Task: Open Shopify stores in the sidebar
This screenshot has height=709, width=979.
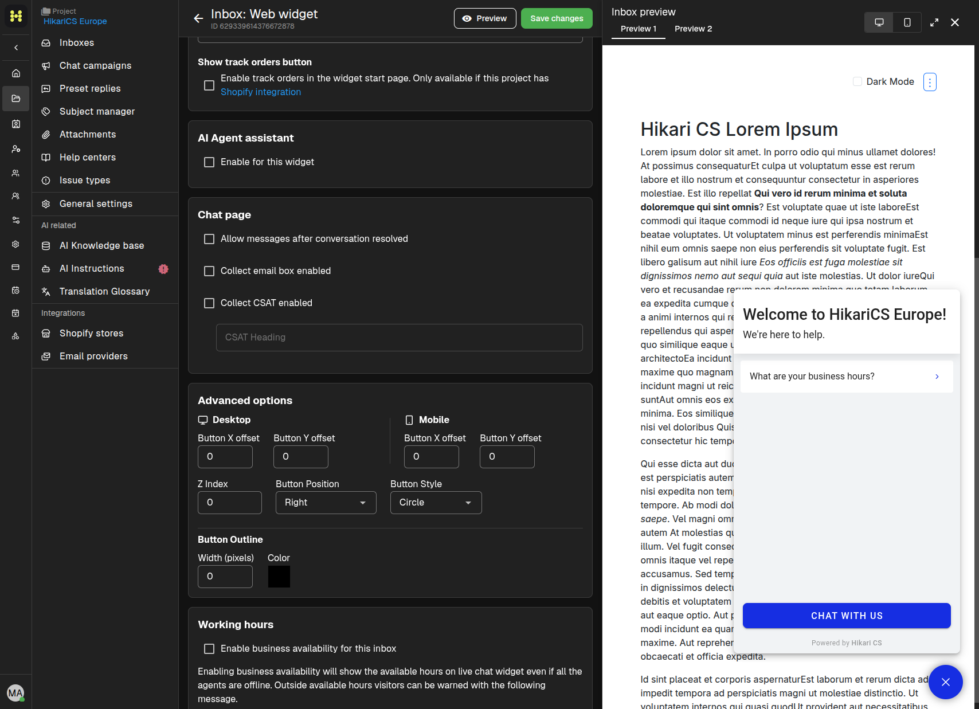Action: (x=105, y=334)
